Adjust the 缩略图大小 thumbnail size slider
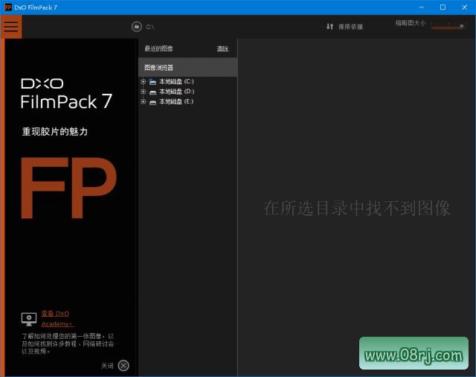 tap(447, 27)
